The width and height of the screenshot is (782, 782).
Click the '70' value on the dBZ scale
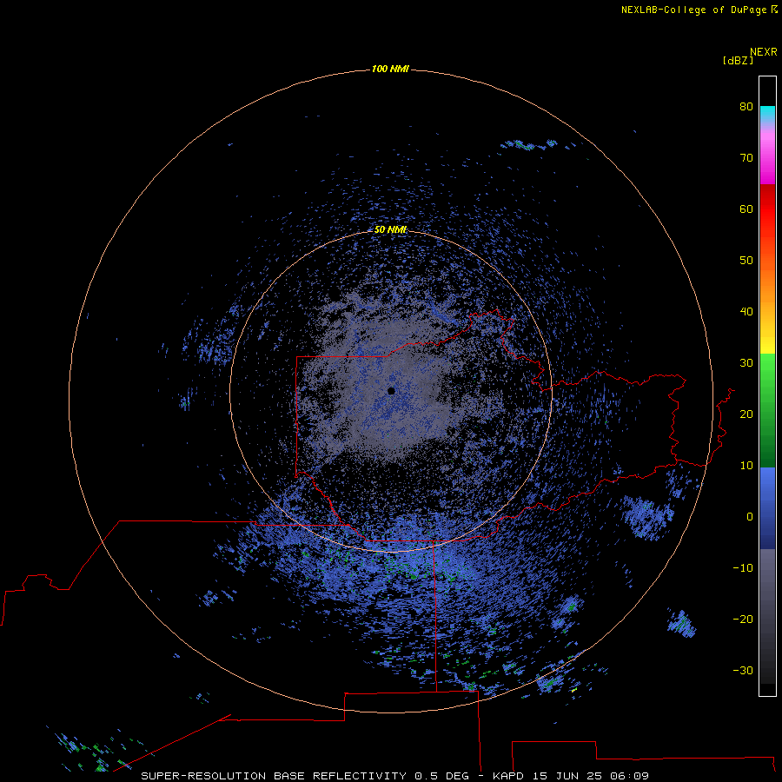tap(746, 157)
